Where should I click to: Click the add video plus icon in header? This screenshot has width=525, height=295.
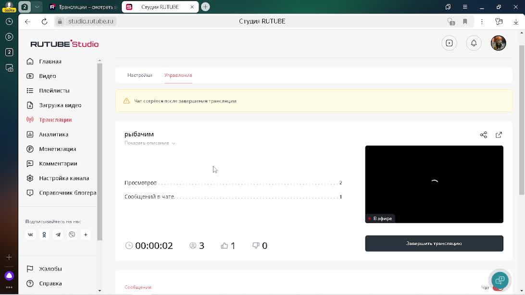[449, 43]
